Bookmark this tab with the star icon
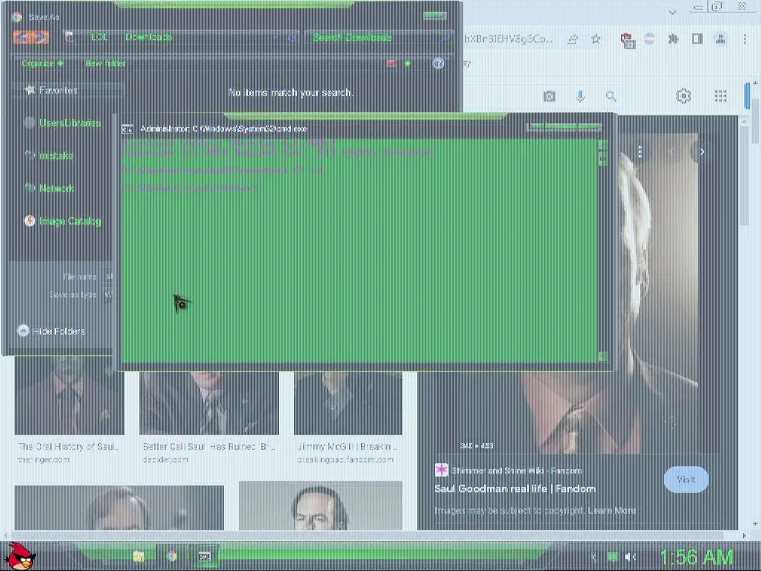Viewport: 761px width, 571px height. pyautogui.click(x=596, y=39)
